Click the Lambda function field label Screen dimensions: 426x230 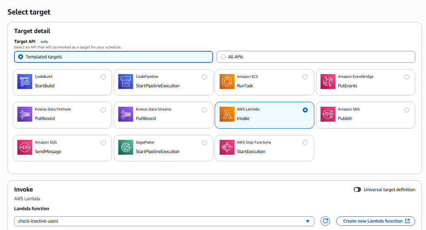31,208
